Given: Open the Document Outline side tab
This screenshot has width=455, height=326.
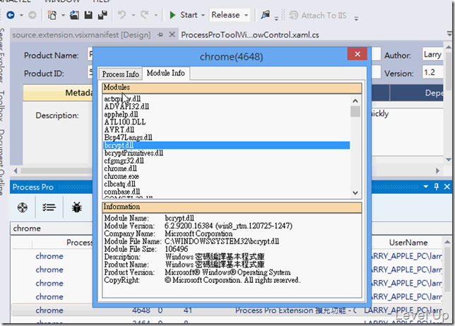Looking at the screenshot, I should pos(2,163).
